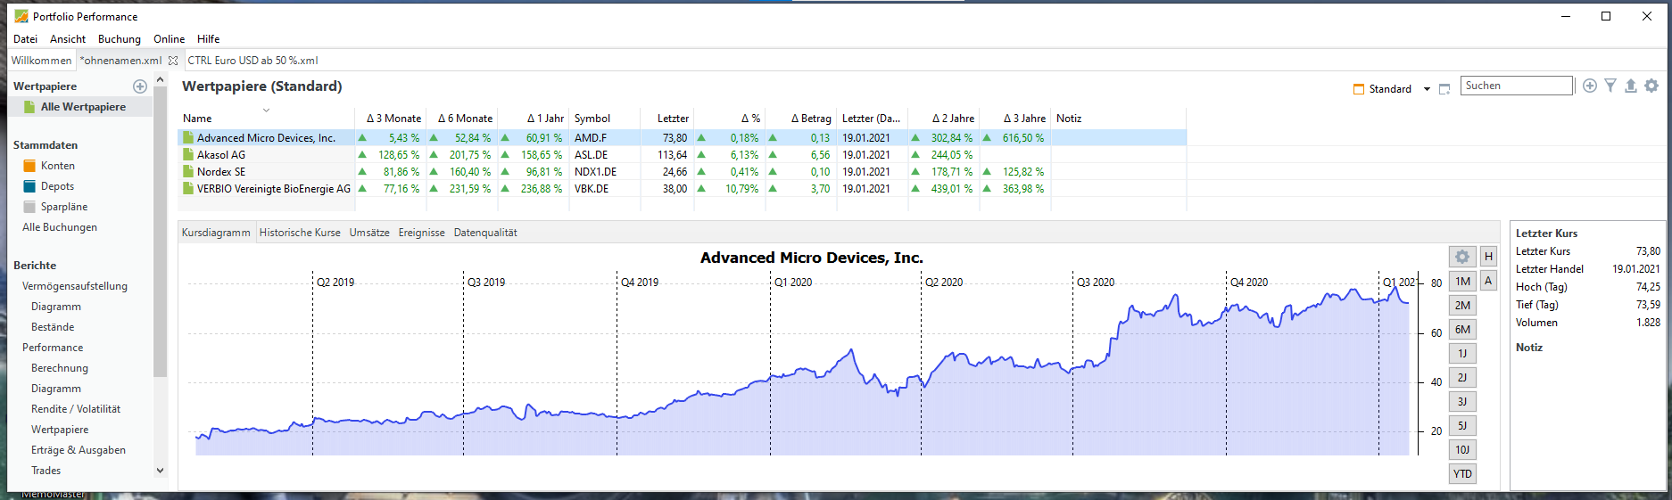
Task: Add new security with plus icon in toolbar
Action: click(x=1590, y=86)
